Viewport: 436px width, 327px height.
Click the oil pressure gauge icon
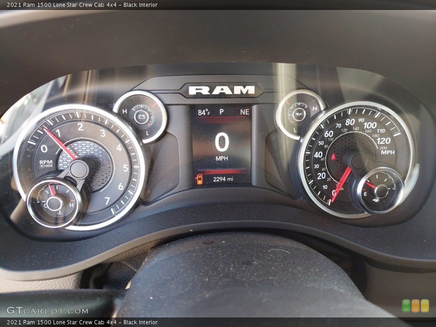tap(299, 114)
